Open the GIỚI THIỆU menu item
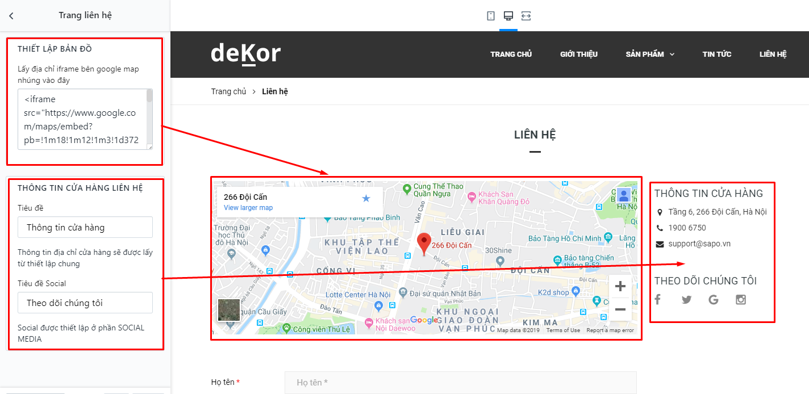The width and height of the screenshot is (809, 394). click(579, 55)
